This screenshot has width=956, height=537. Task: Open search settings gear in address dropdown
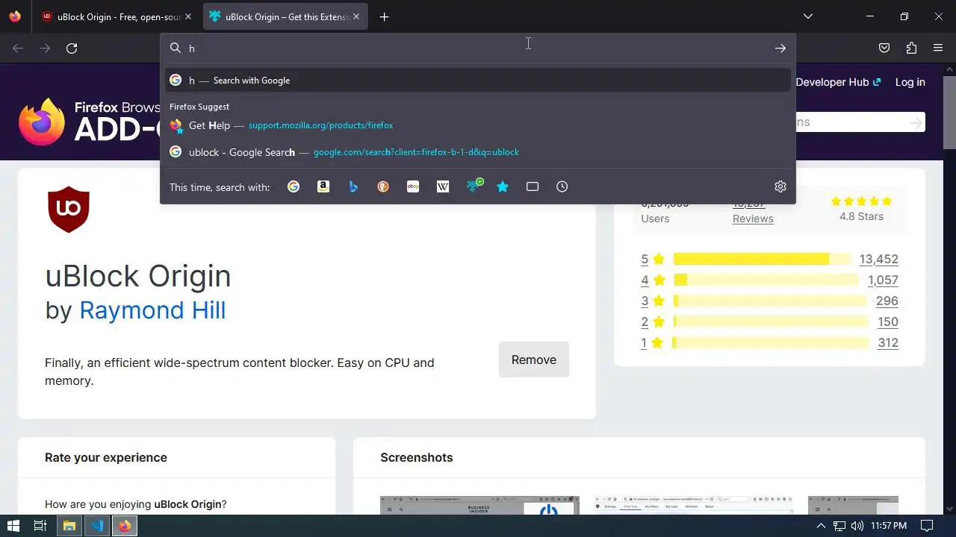pyautogui.click(x=780, y=186)
